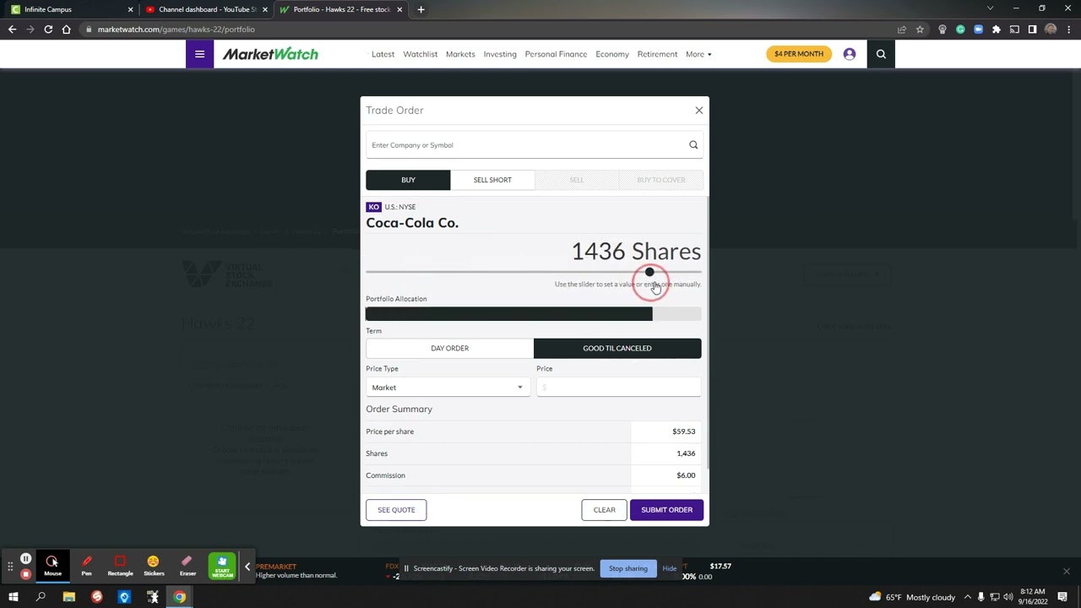This screenshot has height=608, width=1081.
Task: Open the Chrome three-dot menu
Action: coord(1067,30)
